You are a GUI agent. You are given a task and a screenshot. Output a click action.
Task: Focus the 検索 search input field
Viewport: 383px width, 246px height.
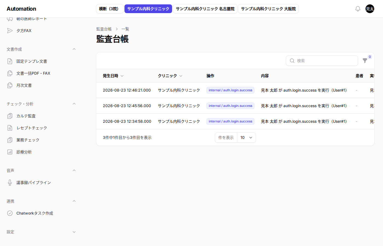point(322,61)
